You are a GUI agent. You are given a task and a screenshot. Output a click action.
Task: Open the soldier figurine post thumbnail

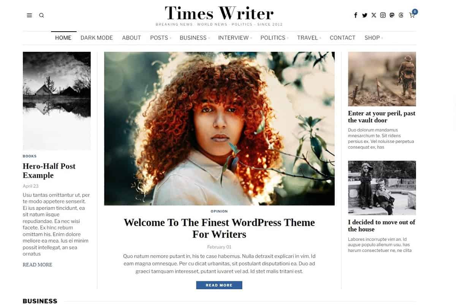point(382,79)
